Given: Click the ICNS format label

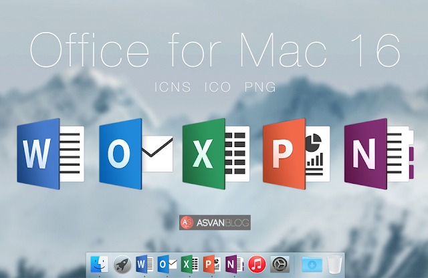Looking at the screenshot, I should [173, 88].
